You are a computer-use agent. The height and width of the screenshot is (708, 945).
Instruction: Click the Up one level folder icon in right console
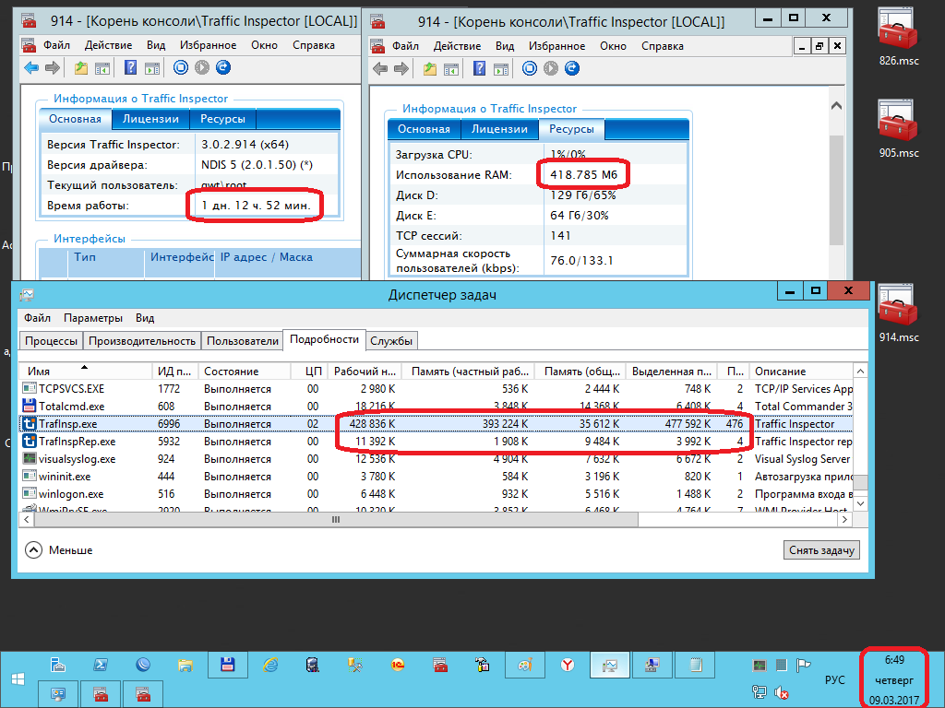(430, 68)
